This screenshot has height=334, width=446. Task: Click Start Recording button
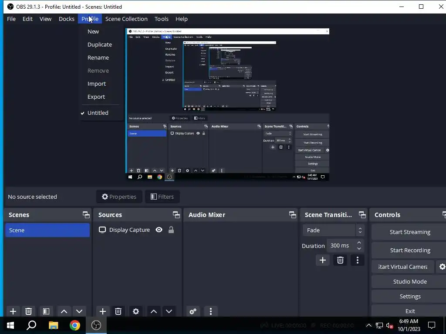[409, 250]
